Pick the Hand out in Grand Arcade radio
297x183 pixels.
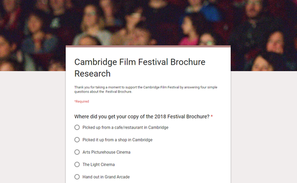click(77, 177)
